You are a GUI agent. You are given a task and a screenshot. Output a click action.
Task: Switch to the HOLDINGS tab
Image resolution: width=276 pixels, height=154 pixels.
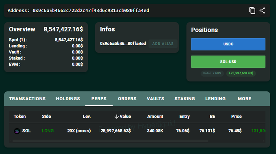(x=68, y=99)
